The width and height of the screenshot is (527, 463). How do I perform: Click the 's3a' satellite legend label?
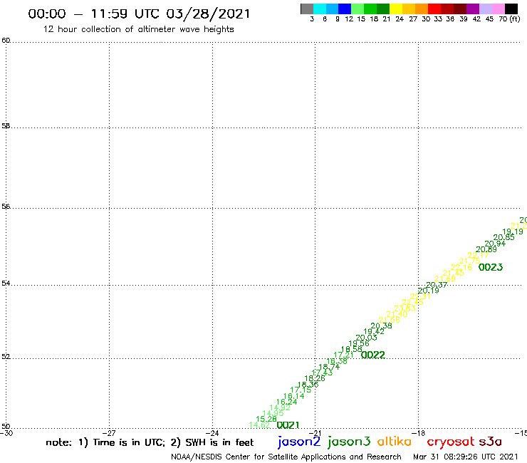click(x=490, y=442)
